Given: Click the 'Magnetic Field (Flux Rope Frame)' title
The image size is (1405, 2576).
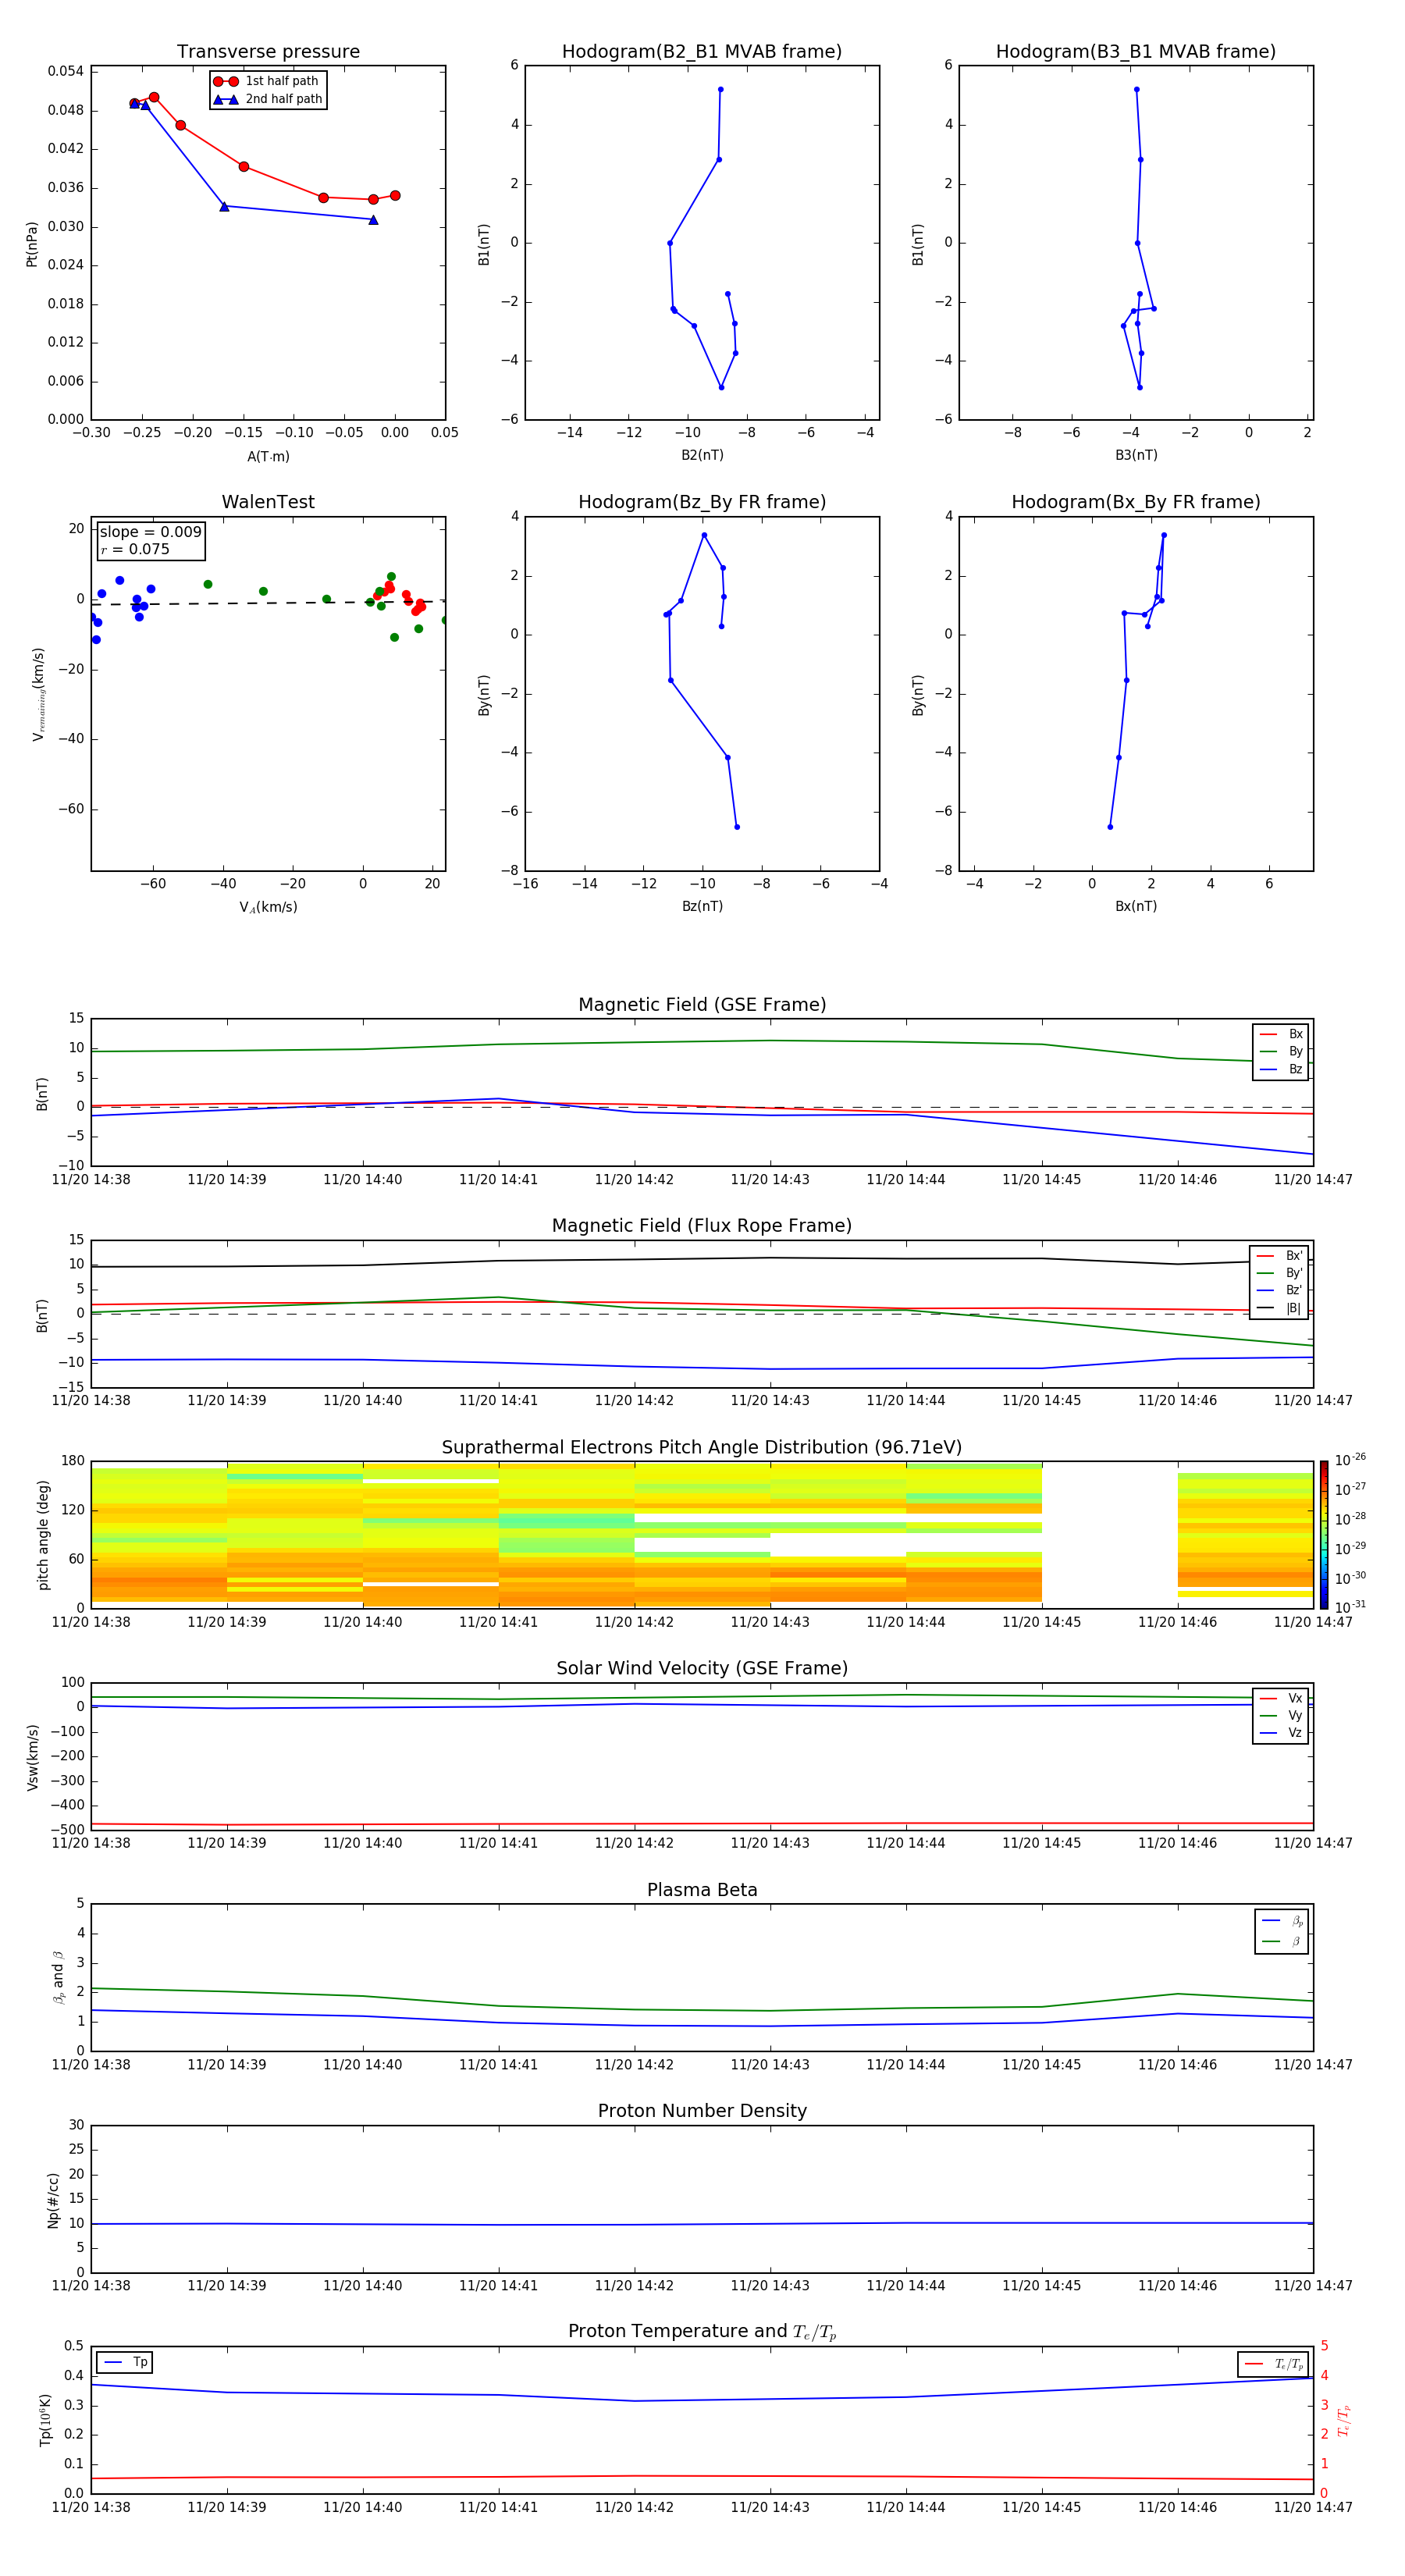Looking at the screenshot, I should (702, 1226).
